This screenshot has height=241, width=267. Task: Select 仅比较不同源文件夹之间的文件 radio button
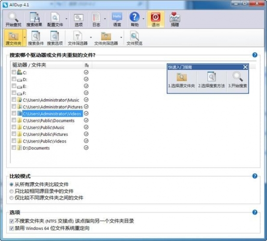tap(12, 198)
